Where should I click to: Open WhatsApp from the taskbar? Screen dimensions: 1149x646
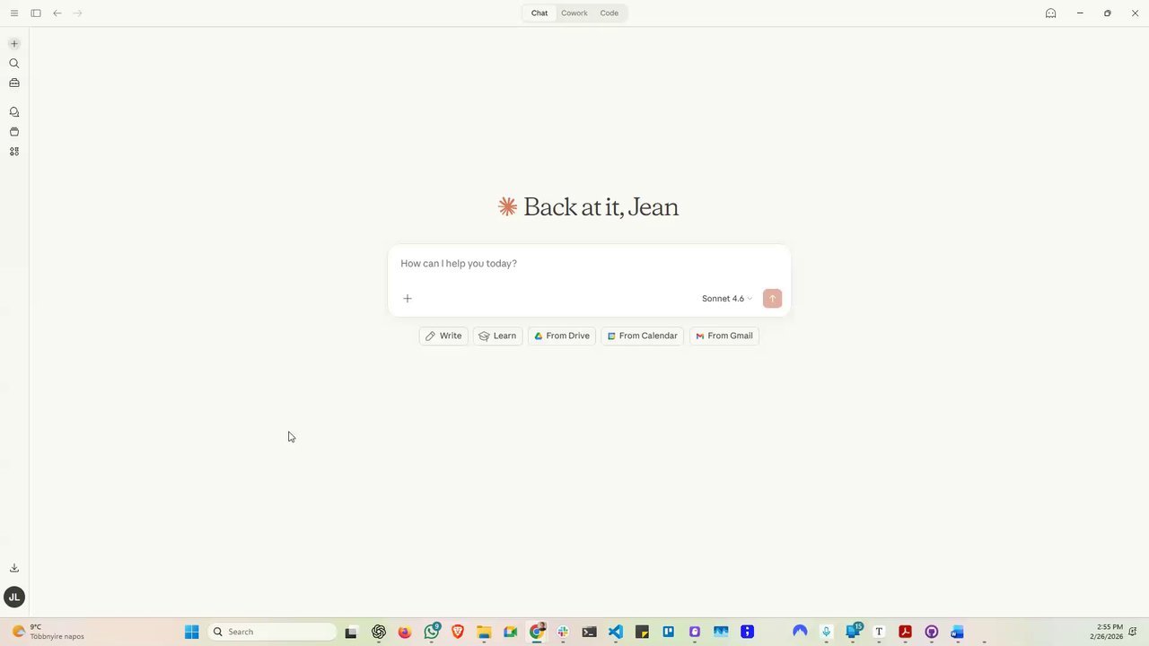tap(432, 632)
